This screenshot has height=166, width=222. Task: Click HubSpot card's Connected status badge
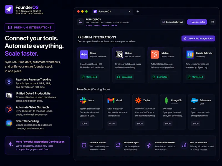pyautogui.click(x=160, y=77)
